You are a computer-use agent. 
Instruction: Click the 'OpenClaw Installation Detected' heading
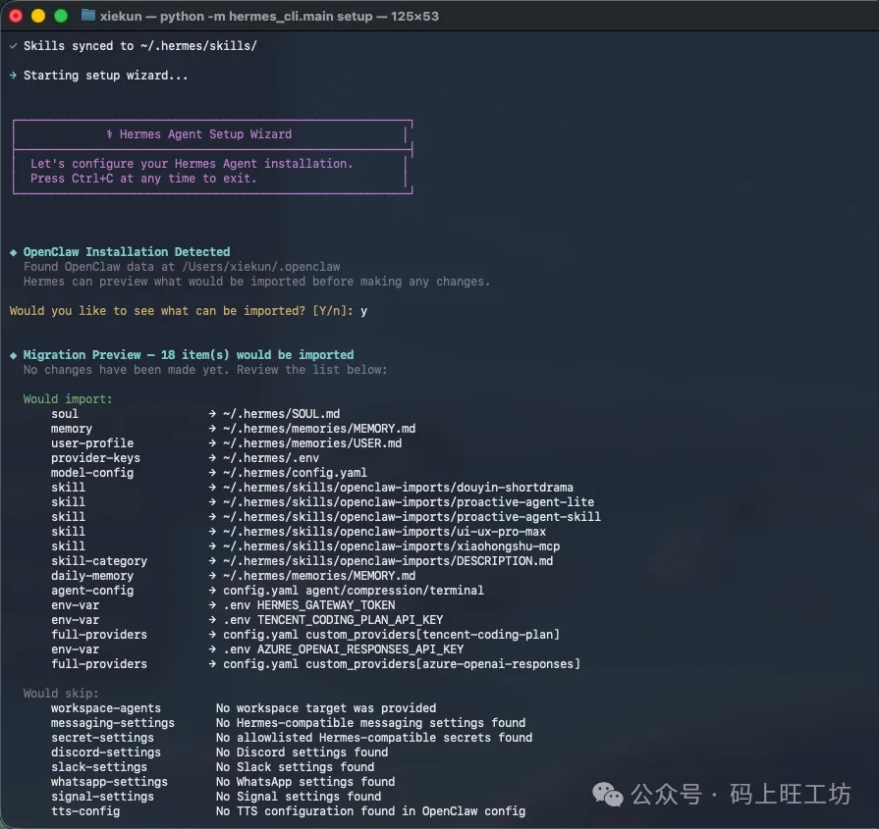(x=127, y=252)
